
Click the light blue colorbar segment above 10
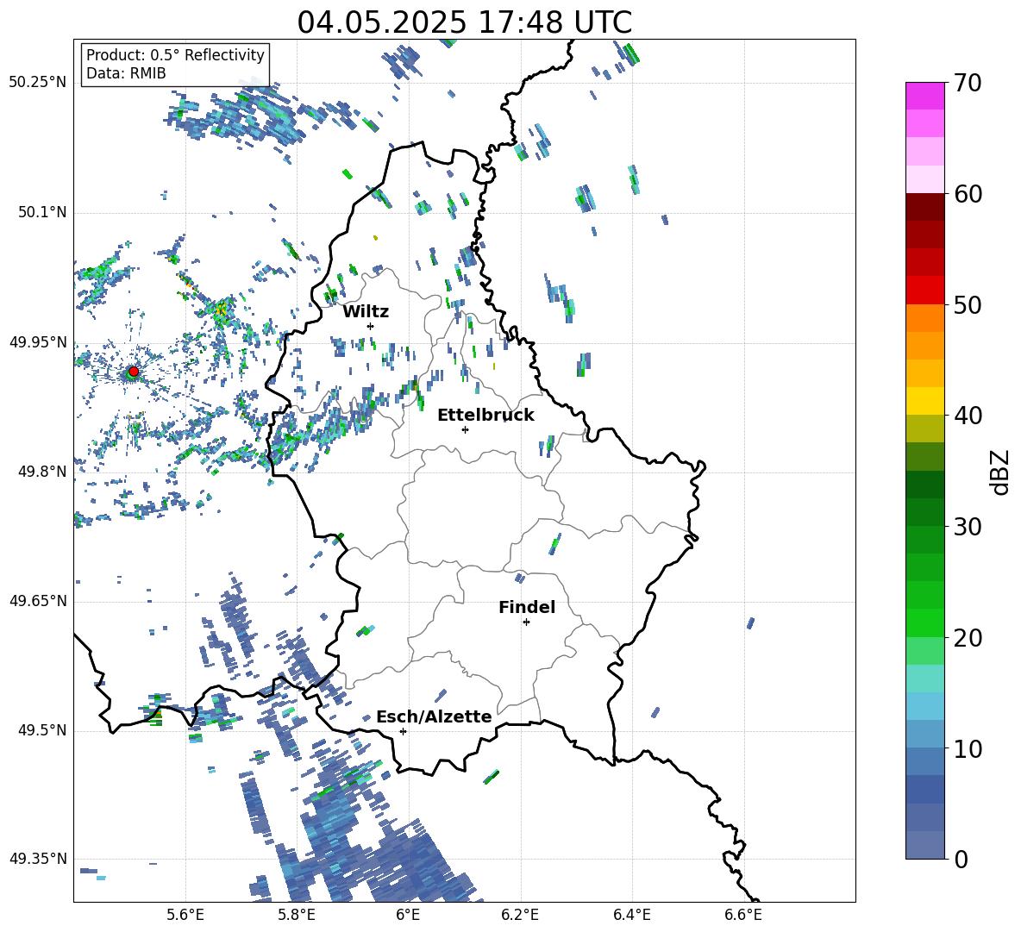pos(925,735)
